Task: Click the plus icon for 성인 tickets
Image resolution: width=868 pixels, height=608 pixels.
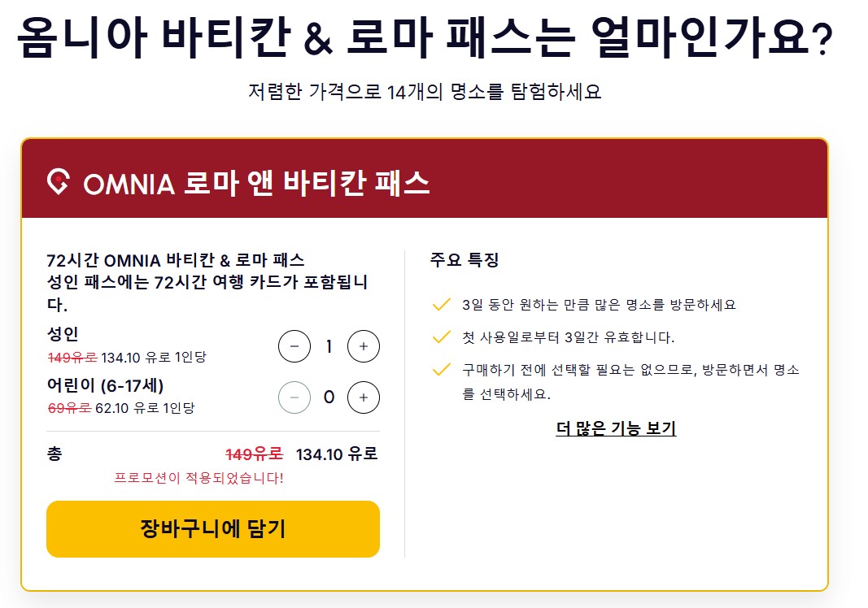Action: click(363, 345)
